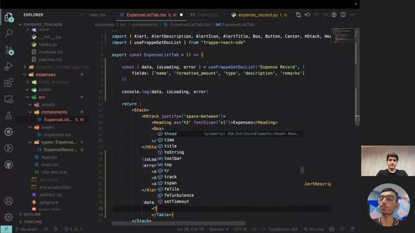Screen dimensions: 415x233
Task: Select the title autocomplete suggestion
Action: (230, 146)
